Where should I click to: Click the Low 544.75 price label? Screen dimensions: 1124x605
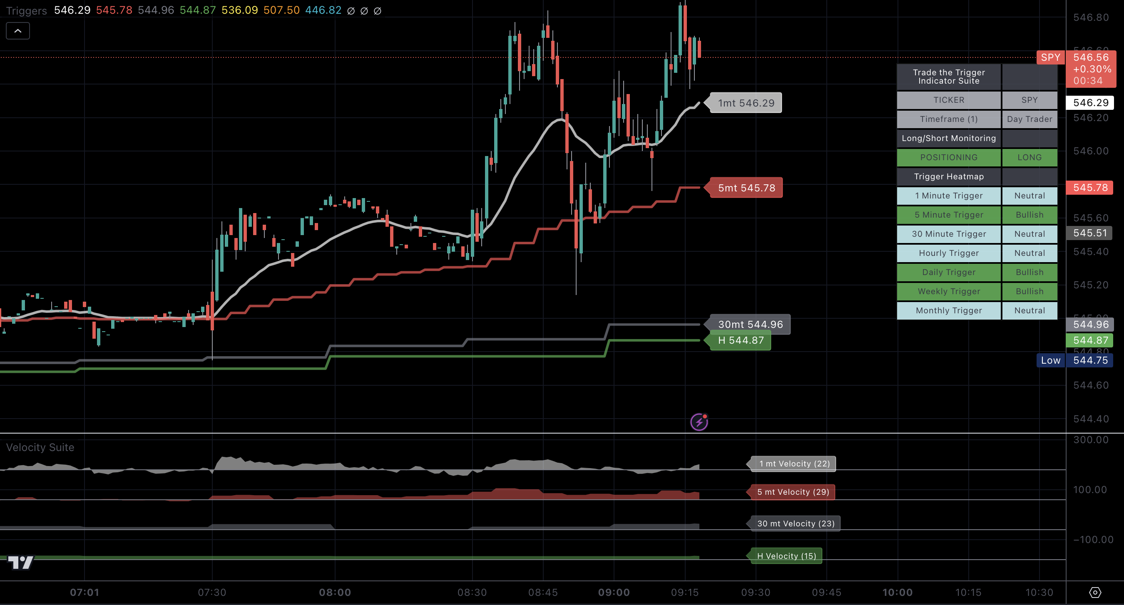(1075, 360)
